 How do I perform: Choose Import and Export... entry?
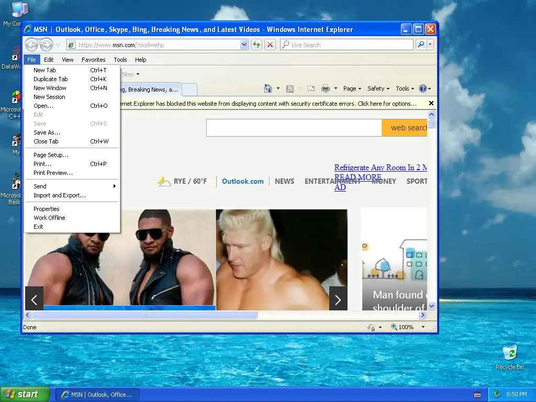(72, 195)
